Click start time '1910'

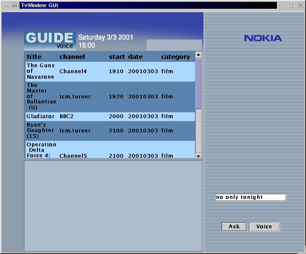[116, 71]
